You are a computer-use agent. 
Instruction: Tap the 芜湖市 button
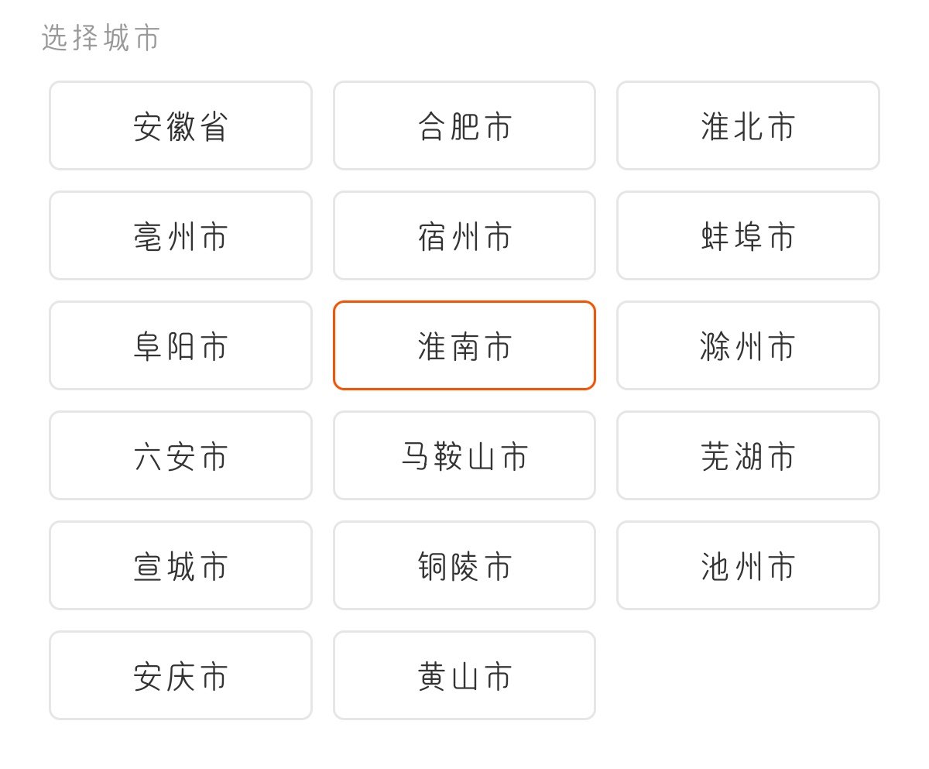point(748,455)
